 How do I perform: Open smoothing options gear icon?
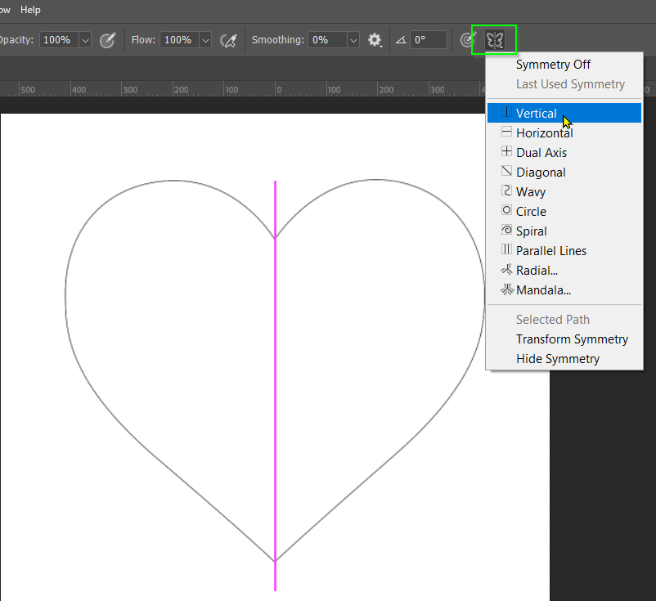375,39
